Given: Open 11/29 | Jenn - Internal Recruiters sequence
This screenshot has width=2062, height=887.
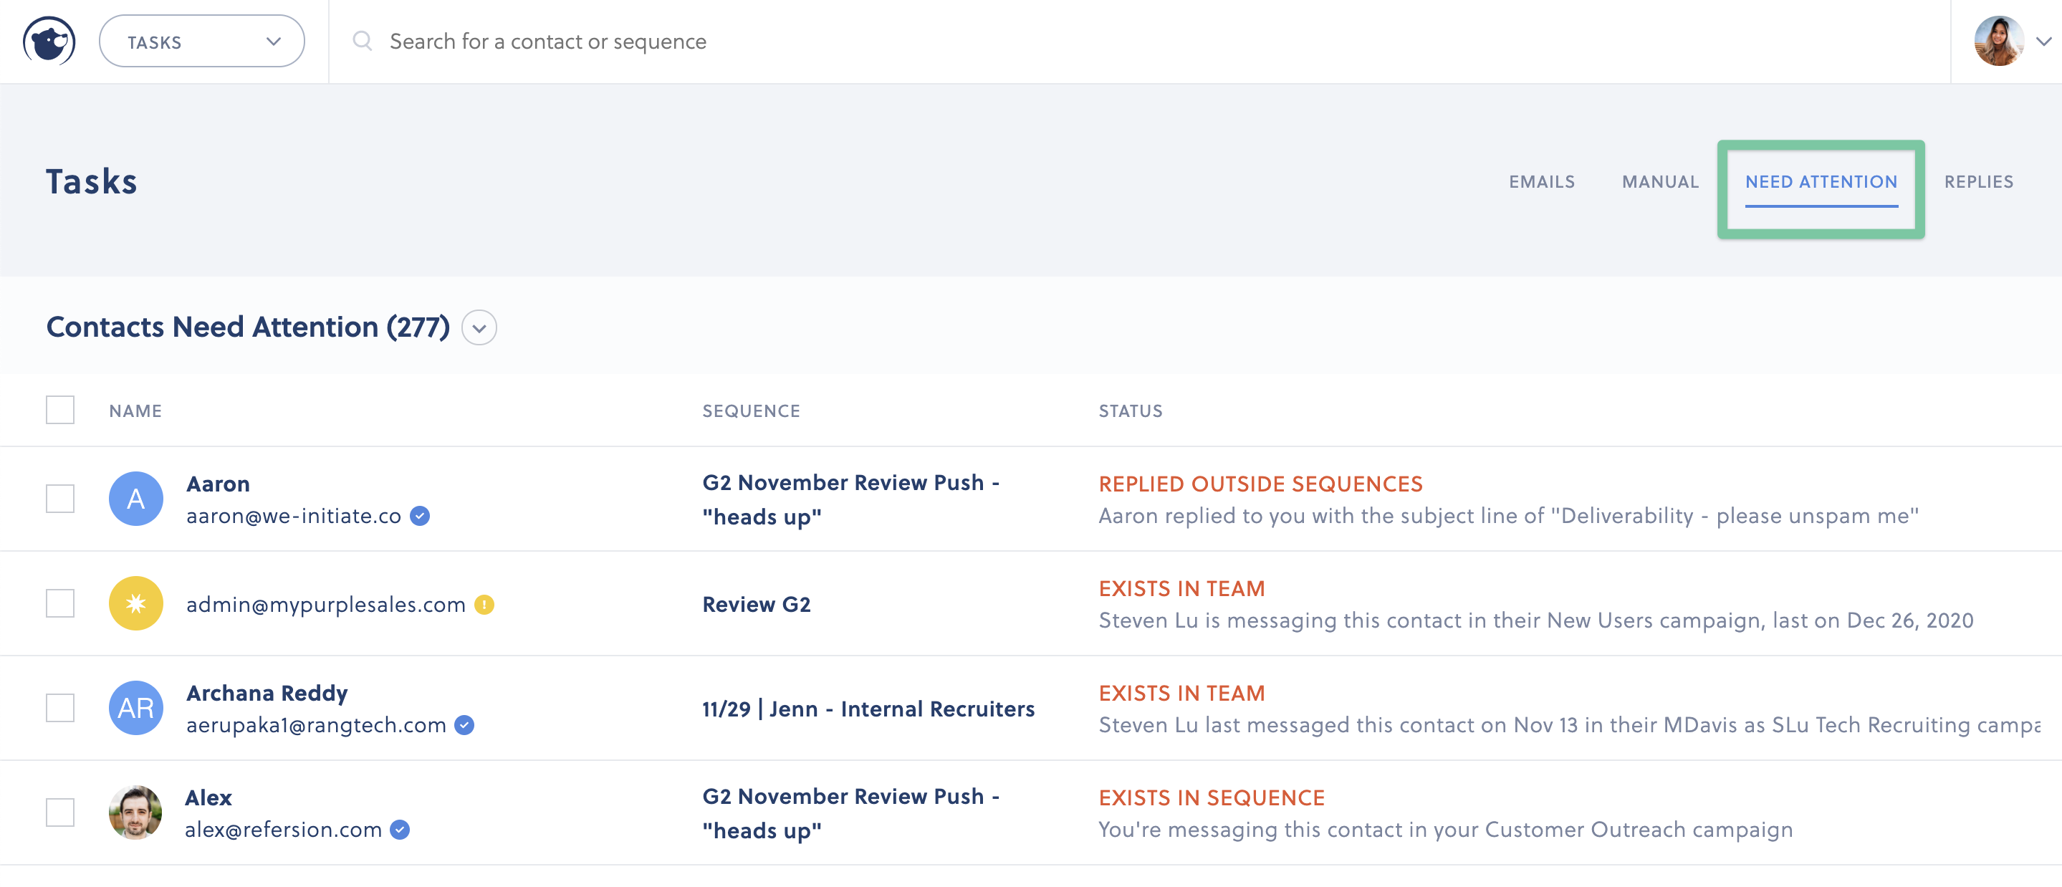Looking at the screenshot, I should point(868,709).
